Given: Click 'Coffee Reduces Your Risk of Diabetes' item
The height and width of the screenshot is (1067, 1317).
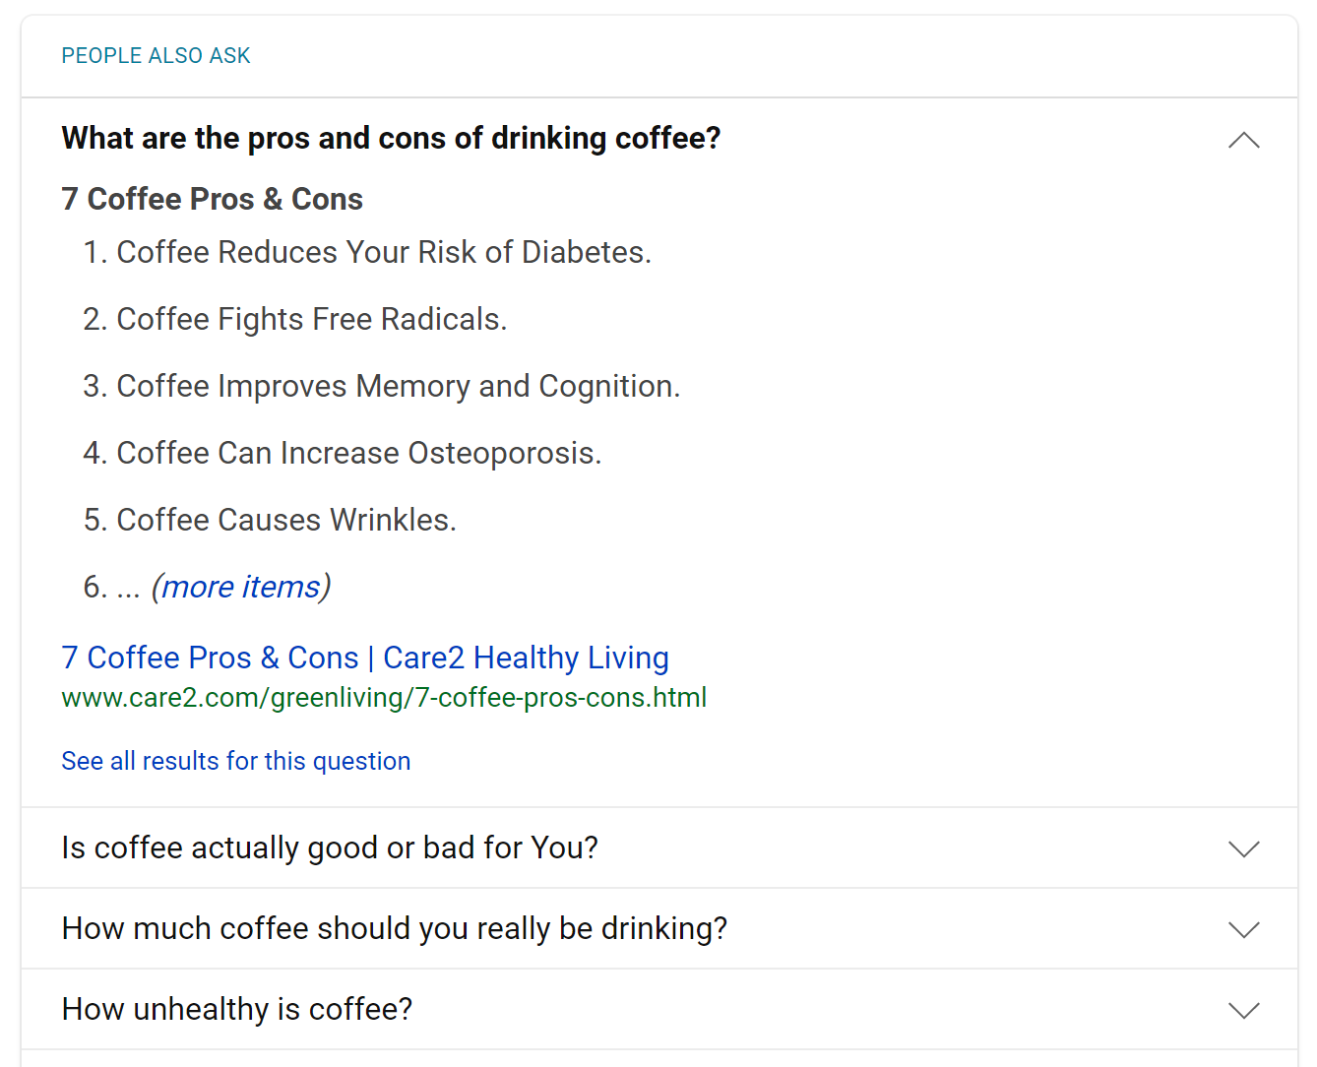Looking at the screenshot, I should pos(384,253).
